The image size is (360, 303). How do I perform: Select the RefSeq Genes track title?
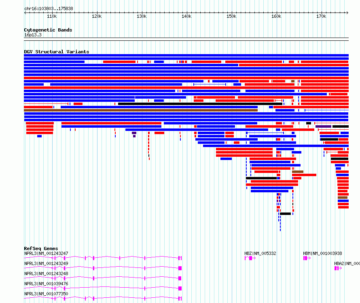point(41,248)
